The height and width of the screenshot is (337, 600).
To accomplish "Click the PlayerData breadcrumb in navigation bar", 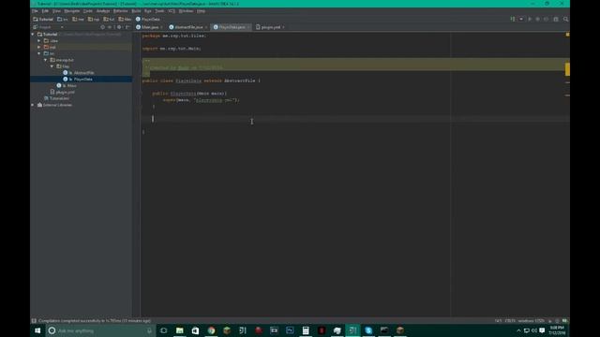I will click(x=148, y=19).
